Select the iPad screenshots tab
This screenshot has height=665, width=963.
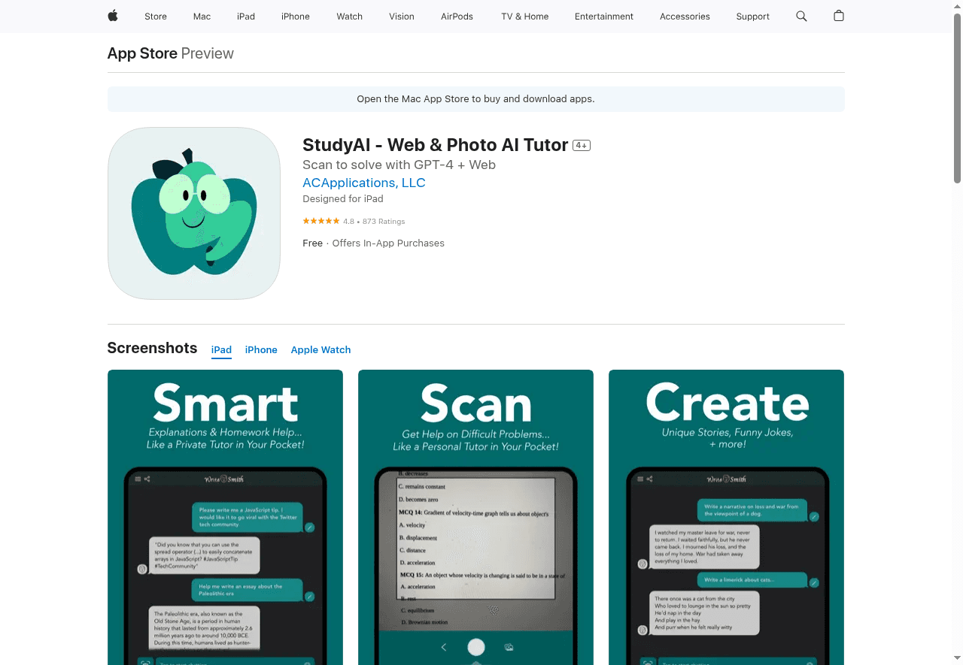[221, 349]
